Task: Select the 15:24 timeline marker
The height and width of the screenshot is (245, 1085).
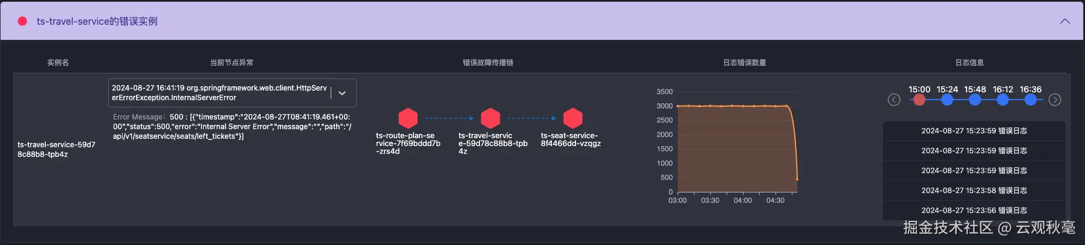Action: 947,100
